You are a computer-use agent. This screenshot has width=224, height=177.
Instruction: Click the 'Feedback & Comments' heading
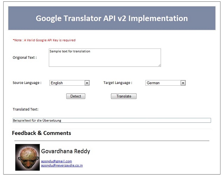pos(41,133)
